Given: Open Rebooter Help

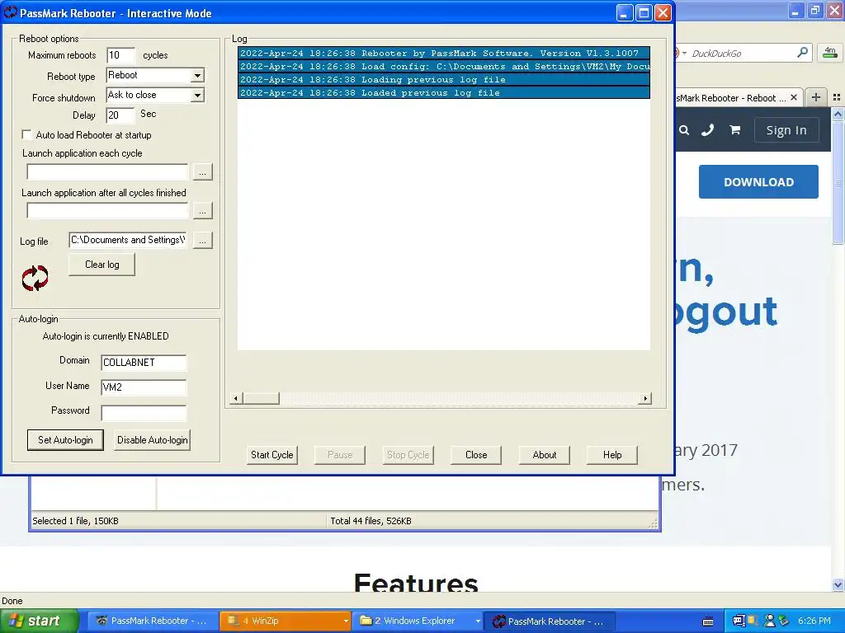Looking at the screenshot, I should click(612, 455).
